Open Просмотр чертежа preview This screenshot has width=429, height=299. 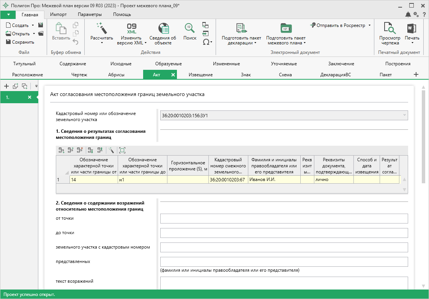[x=390, y=28]
